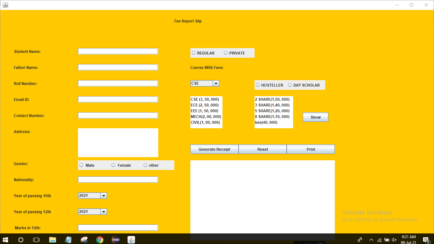The width and height of the screenshot is (434, 244).
Task: Unmute the system volume icon
Action: coord(394,240)
